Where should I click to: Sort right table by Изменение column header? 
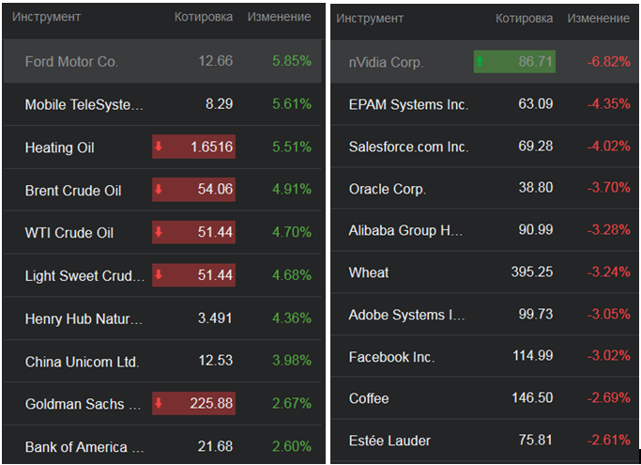[x=599, y=18]
